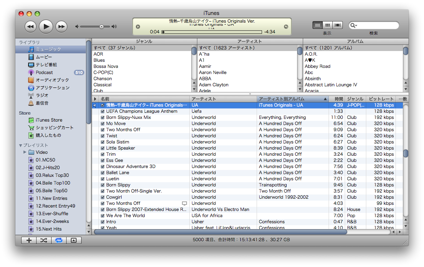The width and height of the screenshot is (424, 267).
Task: Uncheck the Cowgirl track
Action: (x=102, y=198)
